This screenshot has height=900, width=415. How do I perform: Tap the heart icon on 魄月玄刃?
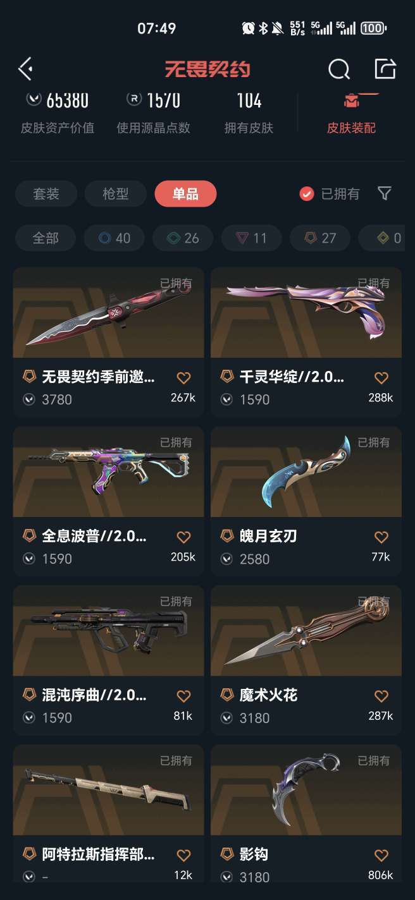(x=381, y=537)
